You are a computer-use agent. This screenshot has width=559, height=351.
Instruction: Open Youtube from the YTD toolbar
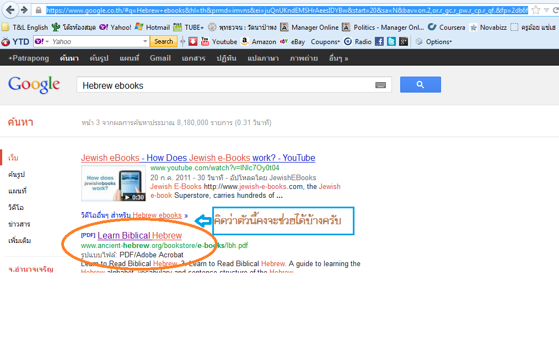click(219, 42)
